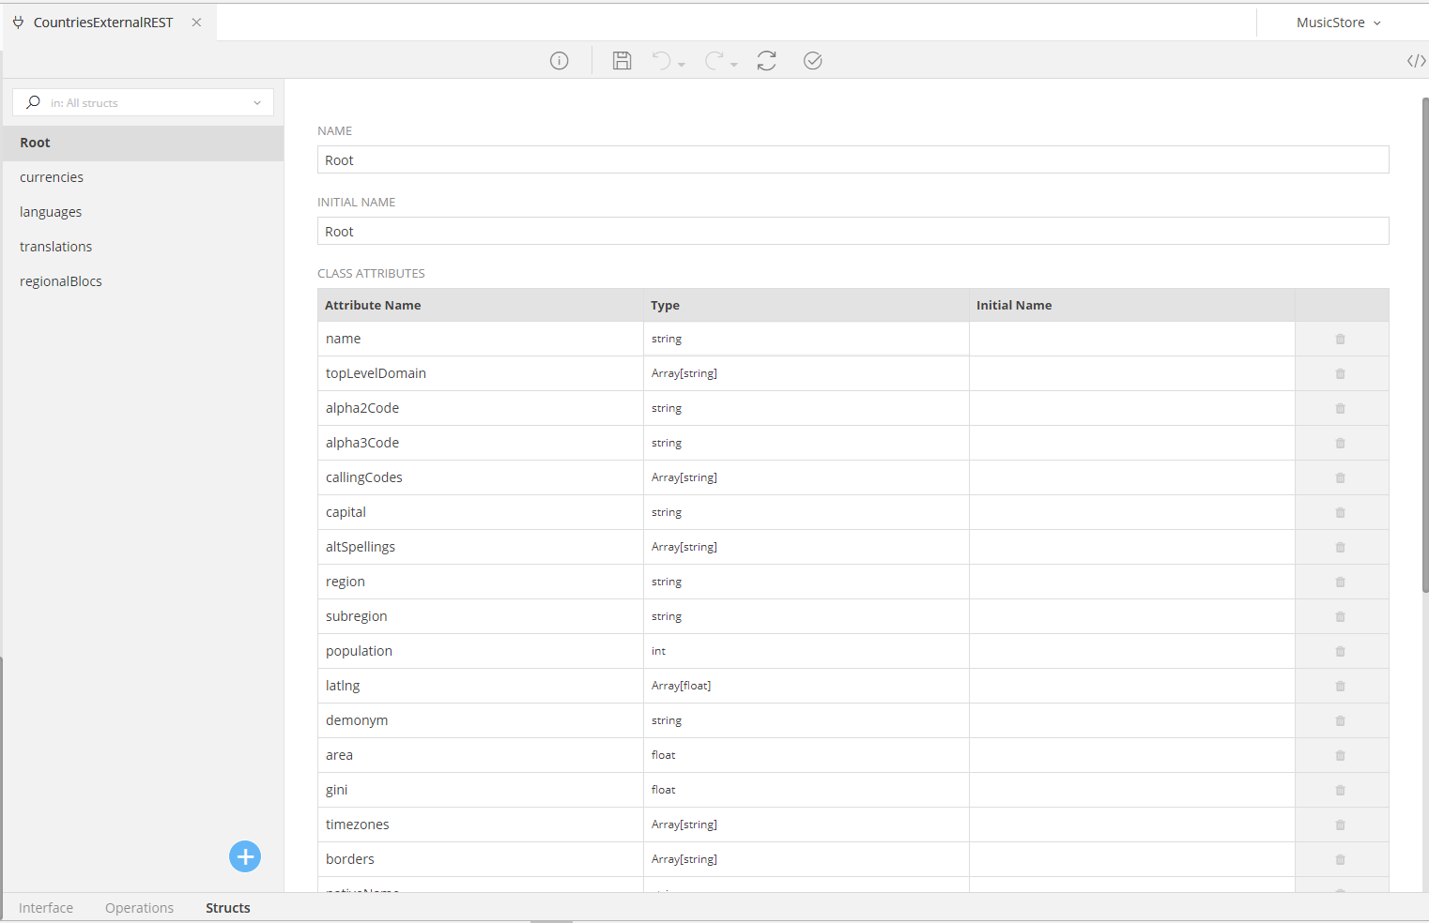Click the save disk icon
Image resolution: width=1429 pixels, height=923 pixels.
pos(622,61)
